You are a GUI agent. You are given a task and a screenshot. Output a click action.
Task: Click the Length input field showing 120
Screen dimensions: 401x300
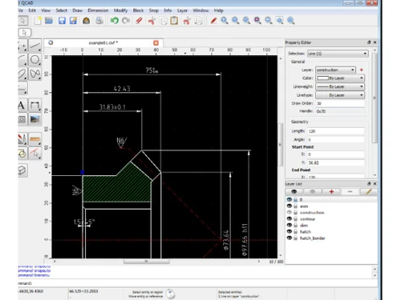pos(336,131)
